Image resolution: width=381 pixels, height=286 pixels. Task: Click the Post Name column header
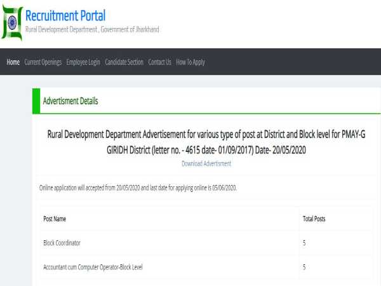click(55, 219)
